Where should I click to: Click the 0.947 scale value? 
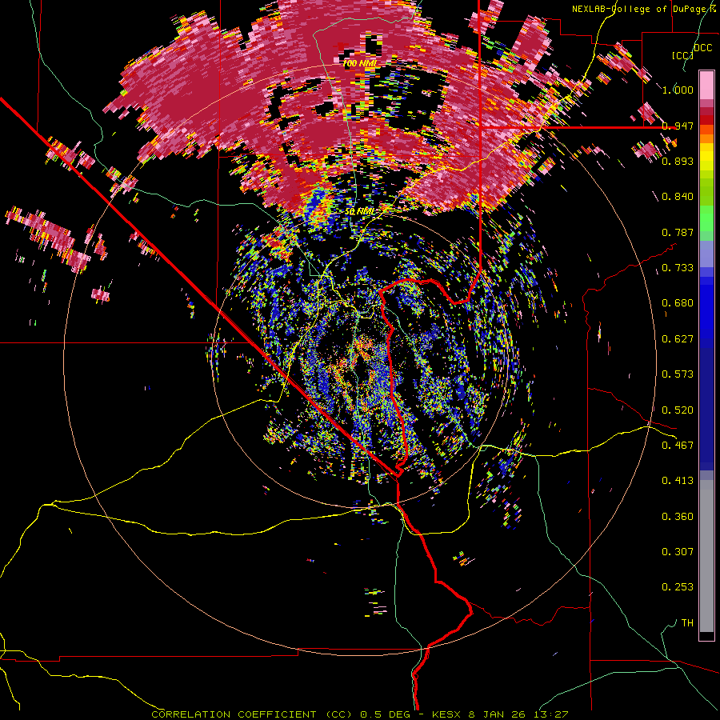(x=678, y=126)
